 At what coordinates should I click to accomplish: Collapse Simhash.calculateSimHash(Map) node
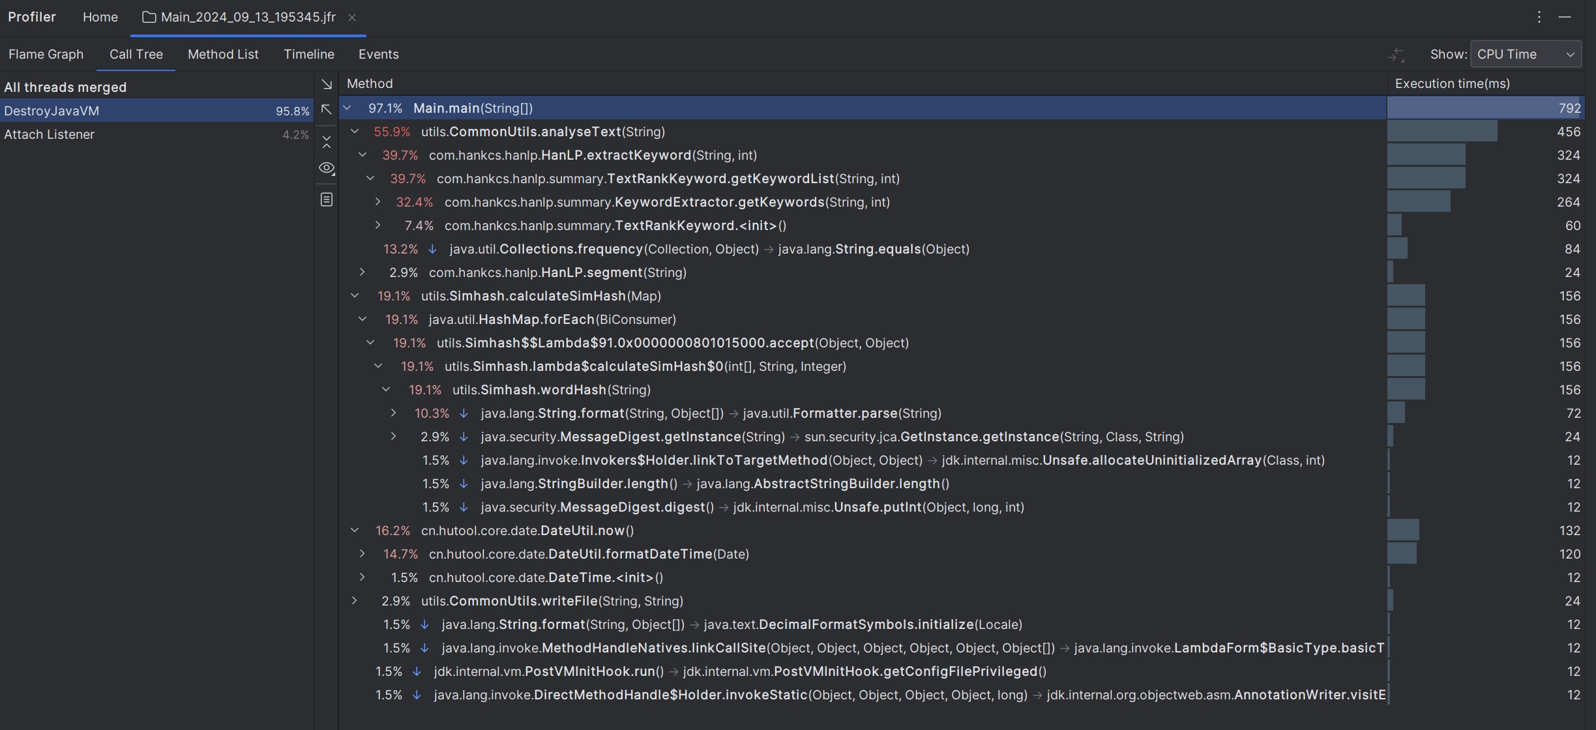pyautogui.click(x=355, y=296)
